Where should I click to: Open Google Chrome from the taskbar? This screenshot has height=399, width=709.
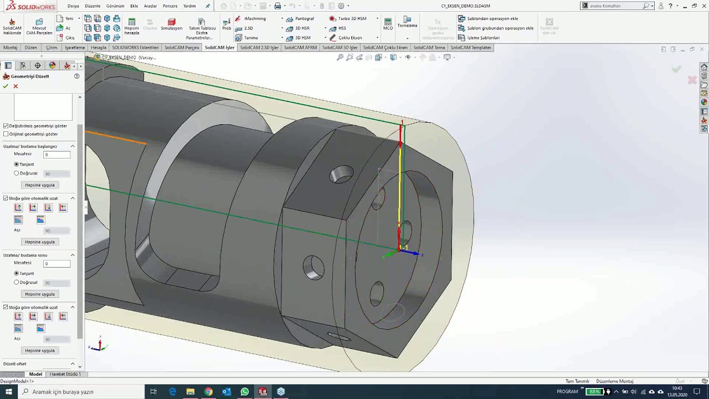[208, 392]
